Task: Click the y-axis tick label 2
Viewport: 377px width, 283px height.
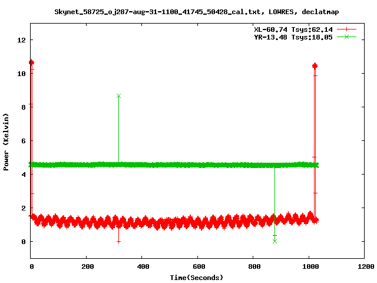Action: click(x=24, y=208)
